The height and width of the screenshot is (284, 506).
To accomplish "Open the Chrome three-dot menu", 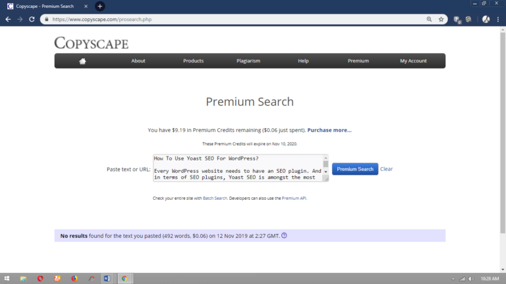I will [x=498, y=20].
